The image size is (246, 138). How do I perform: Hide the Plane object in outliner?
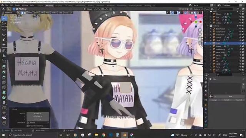(240, 67)
